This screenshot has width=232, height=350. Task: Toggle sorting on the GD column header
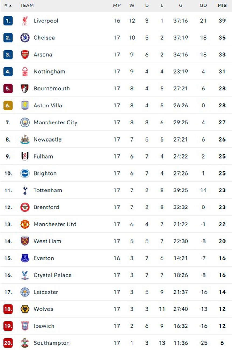(x=203, y=5)
